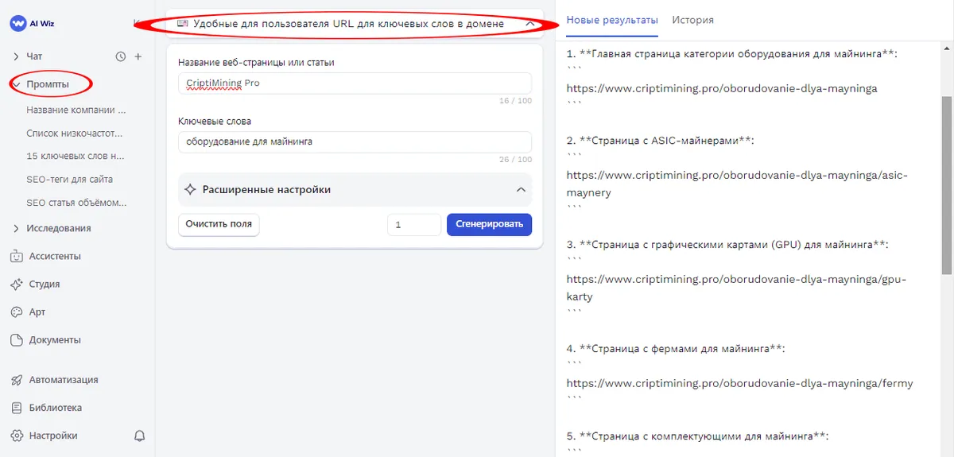
Task: Open chat history clock icon
Action: point(121,56)
